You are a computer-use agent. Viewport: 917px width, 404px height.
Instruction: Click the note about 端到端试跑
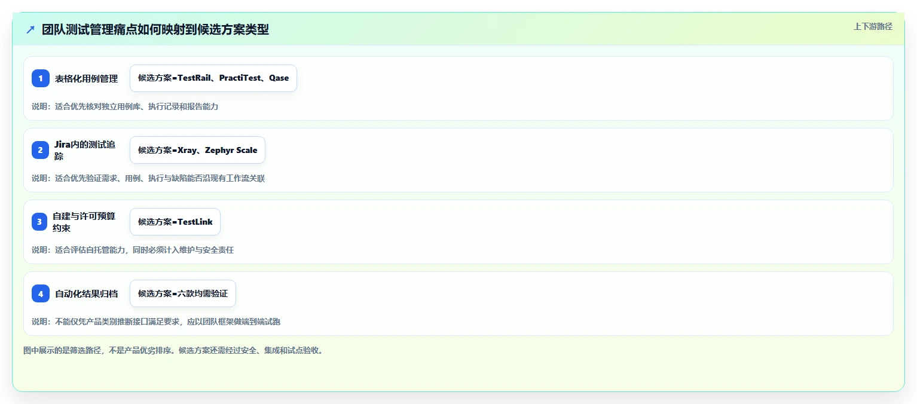click(156, 322)
